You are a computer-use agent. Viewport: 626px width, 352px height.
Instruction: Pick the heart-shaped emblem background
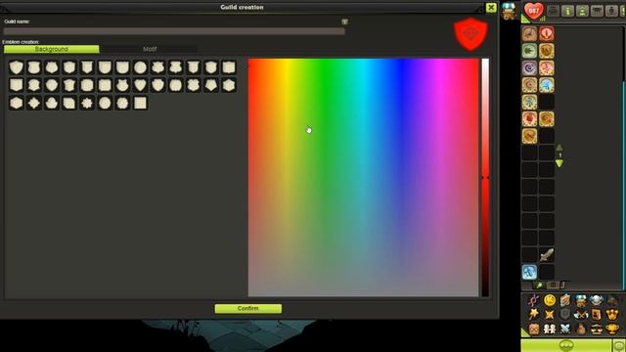pyautogui.click(x=140, y=85)
